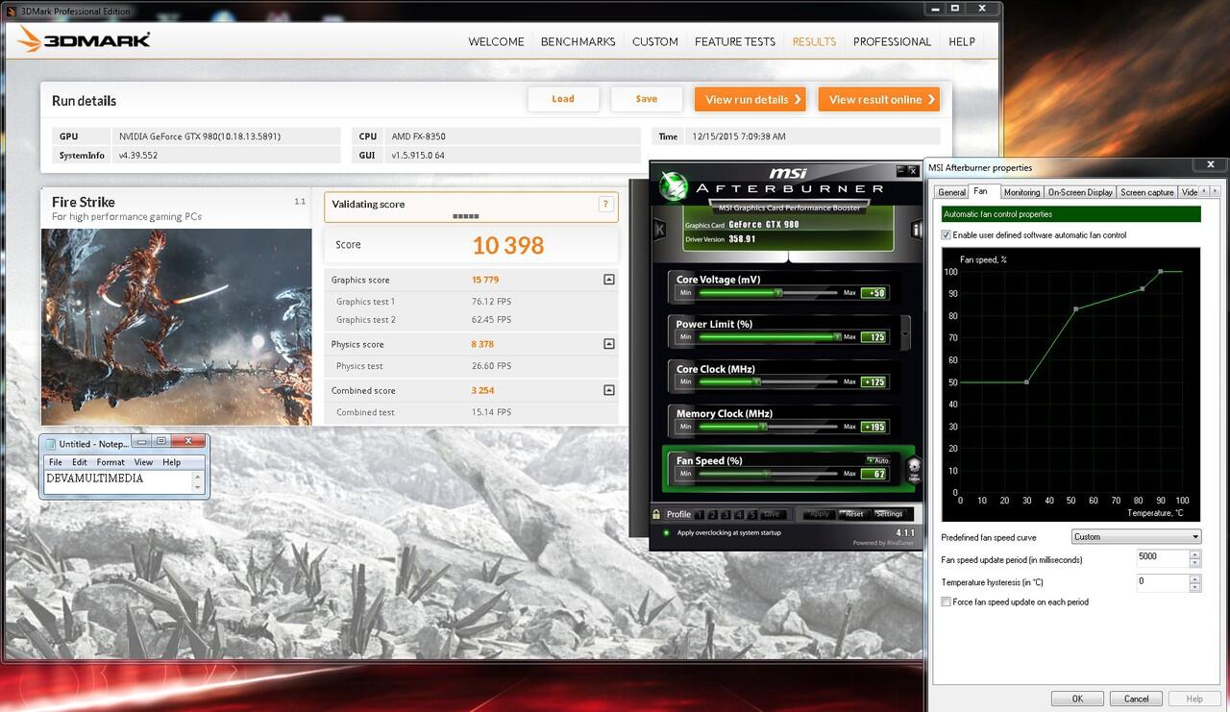Check Force fan speed update on each period
The width and height of the screenshot is (1230, 712).
(x=946, y=602)
